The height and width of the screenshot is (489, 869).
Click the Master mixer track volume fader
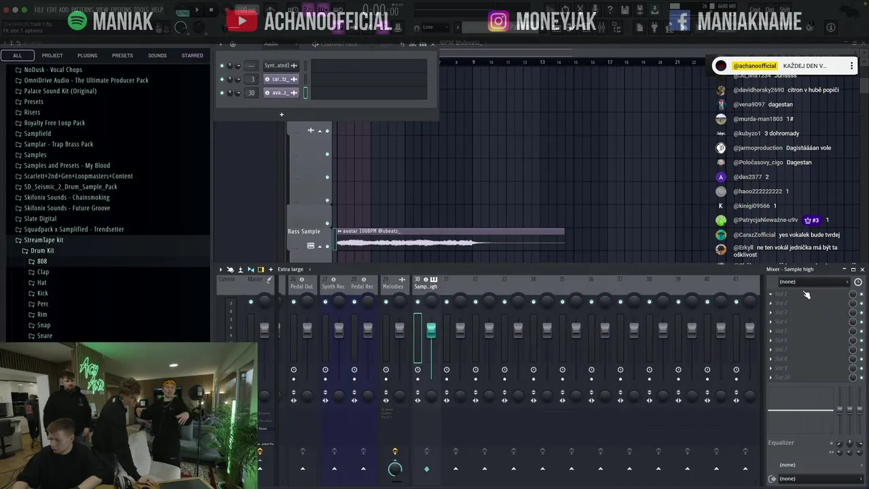coord(265,329)
